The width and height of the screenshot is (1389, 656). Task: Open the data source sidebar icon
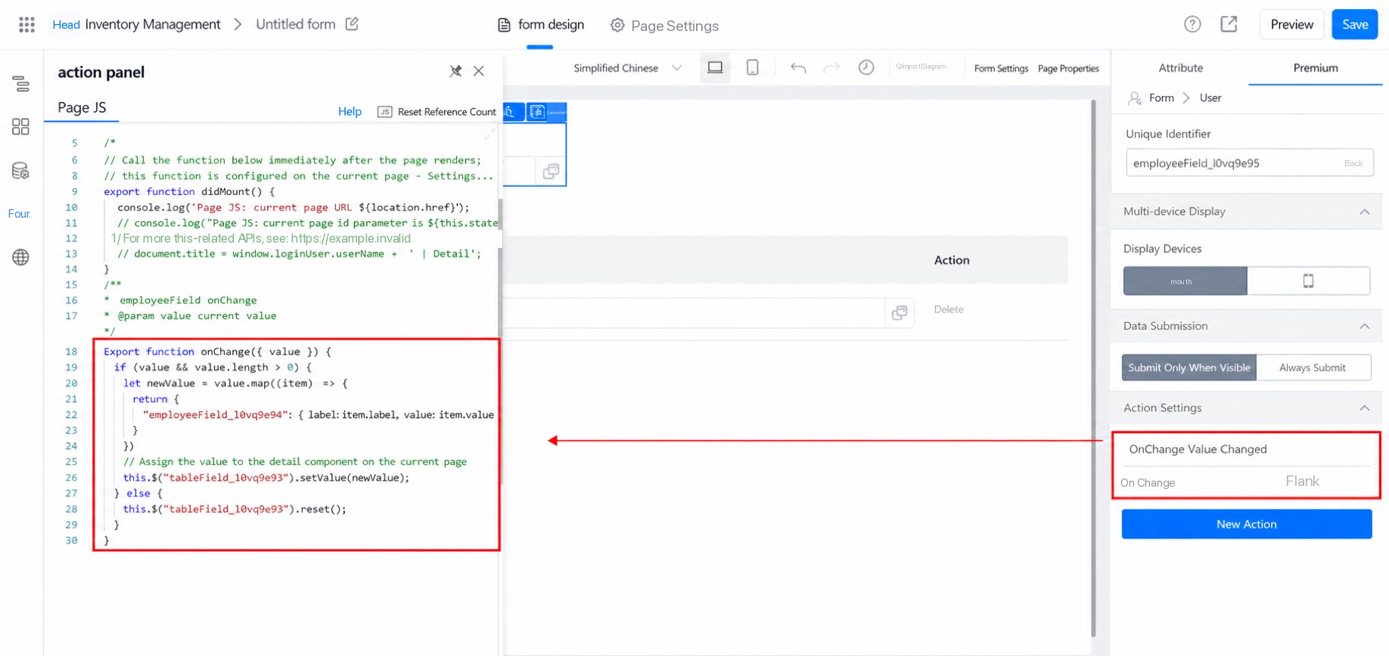[x=21, y=171]
